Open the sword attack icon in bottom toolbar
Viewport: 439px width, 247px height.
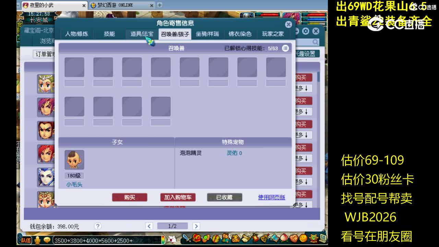point(187,238)
